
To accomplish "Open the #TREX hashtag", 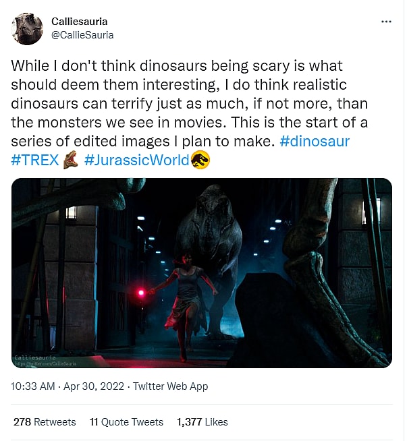I will [35, 161].
